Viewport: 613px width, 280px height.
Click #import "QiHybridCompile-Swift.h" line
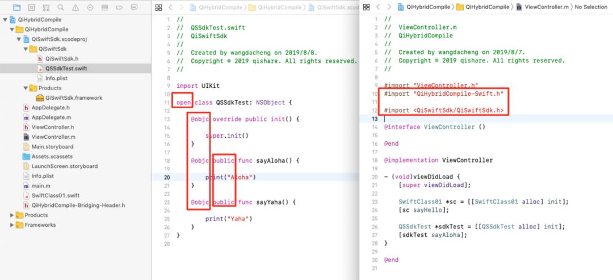443,94
